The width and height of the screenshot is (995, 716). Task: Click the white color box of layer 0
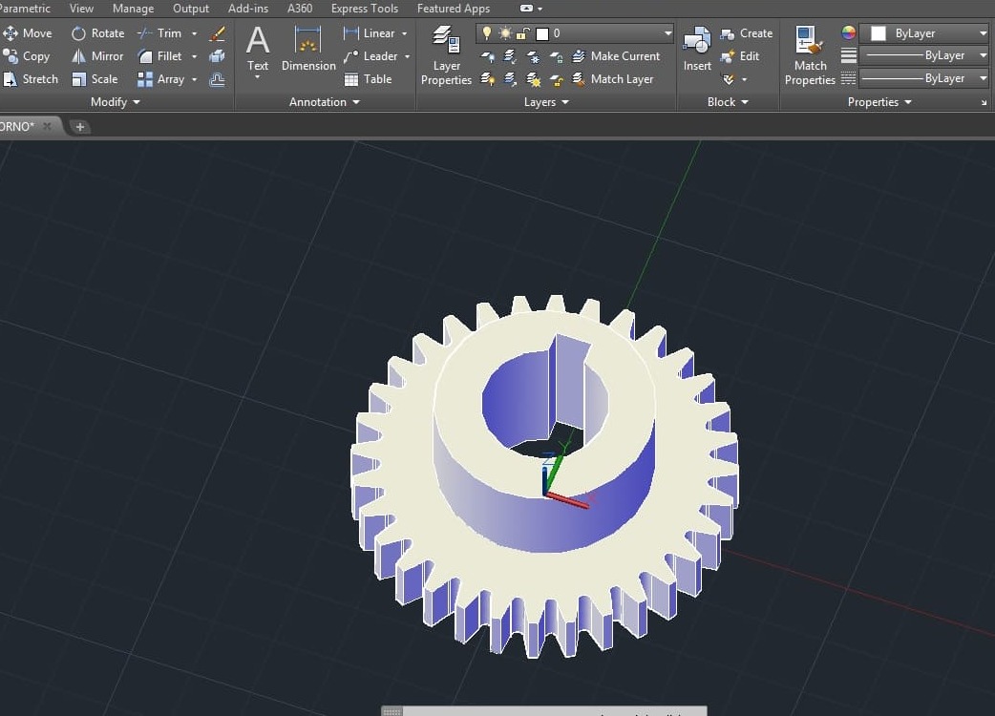(x=542, y=33)
